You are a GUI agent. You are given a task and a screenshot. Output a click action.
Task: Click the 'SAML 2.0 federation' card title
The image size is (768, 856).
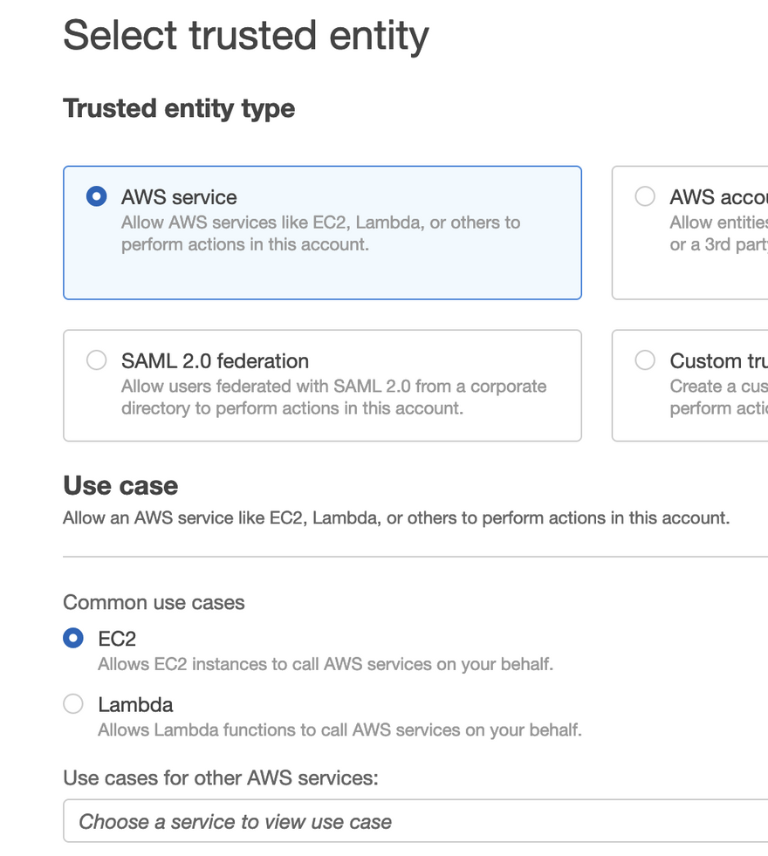pos(215,361)
